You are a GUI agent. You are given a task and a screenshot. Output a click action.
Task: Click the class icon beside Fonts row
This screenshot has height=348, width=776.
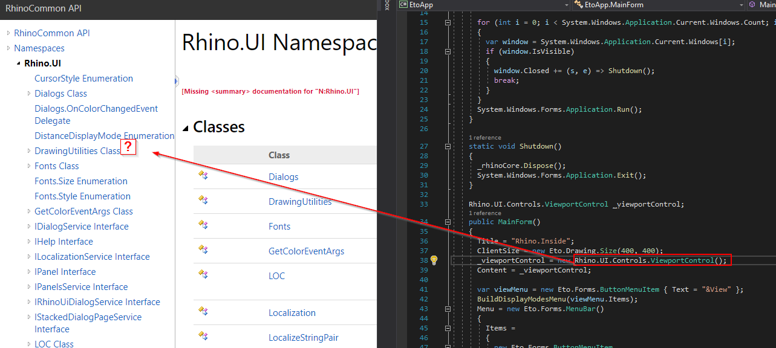coord(203,225)
